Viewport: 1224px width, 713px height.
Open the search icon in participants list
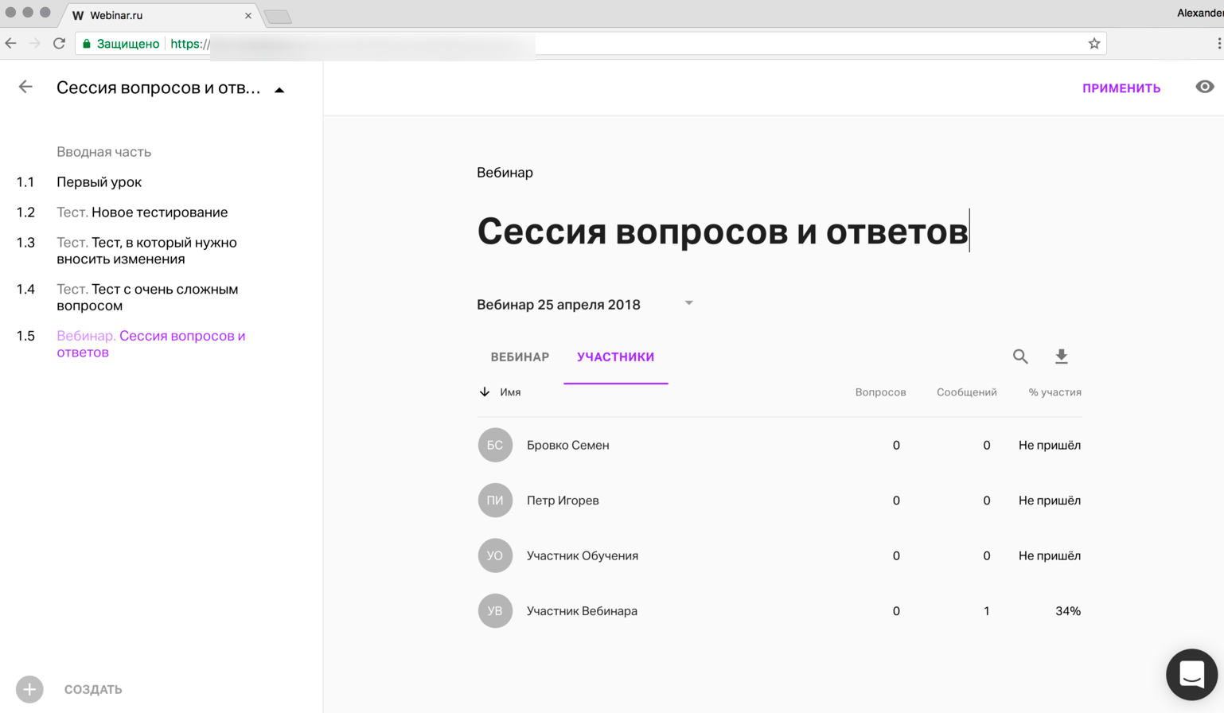(1020, 356)
